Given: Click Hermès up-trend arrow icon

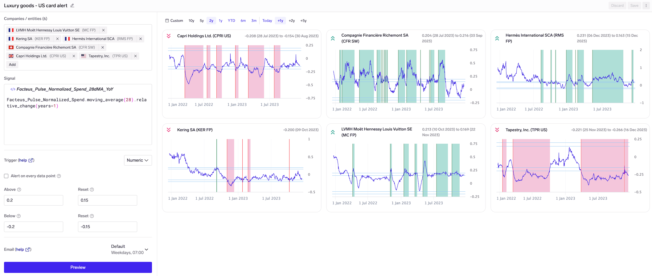Looking at the screenshot, I should click(497, 38).
